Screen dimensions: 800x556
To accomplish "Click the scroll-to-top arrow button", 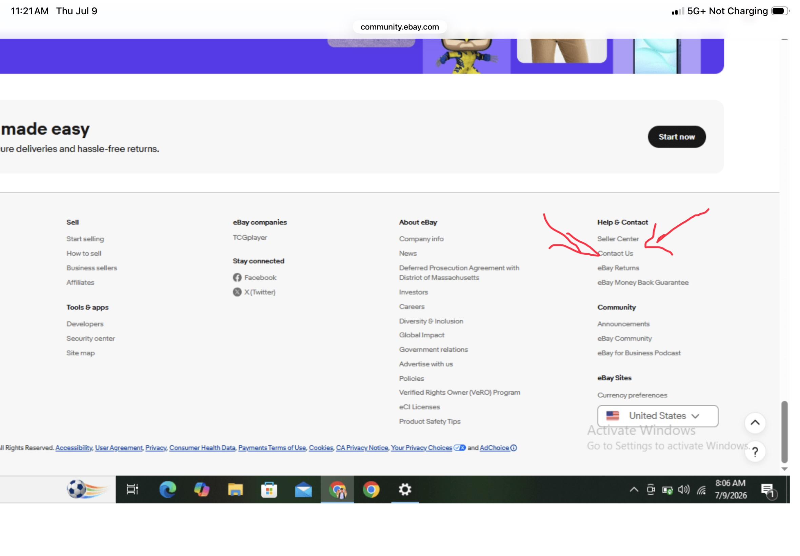I will (x=754, y=423).
